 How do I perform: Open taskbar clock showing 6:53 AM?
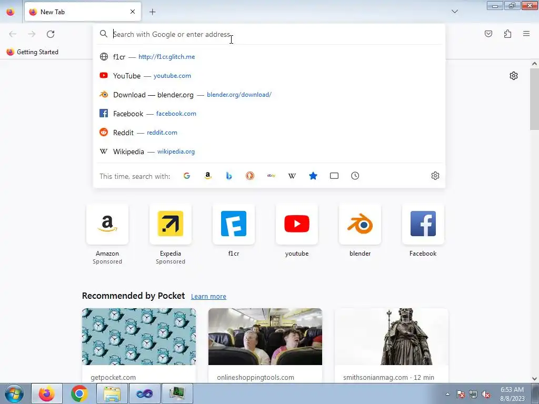(x=512, y=394)
